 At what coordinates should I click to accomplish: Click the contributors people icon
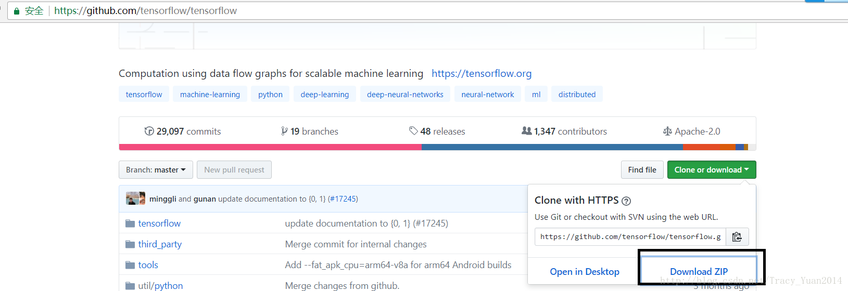click(x=527, y=131)
